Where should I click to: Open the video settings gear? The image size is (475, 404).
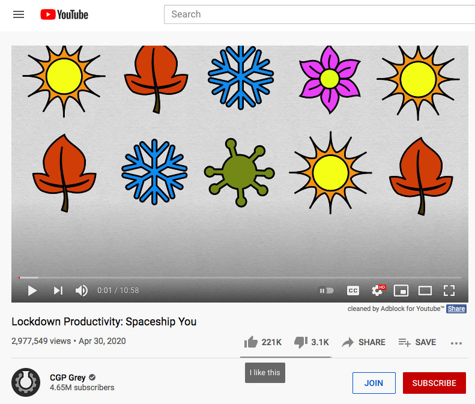pyautogui.click(x=377, y=291)
